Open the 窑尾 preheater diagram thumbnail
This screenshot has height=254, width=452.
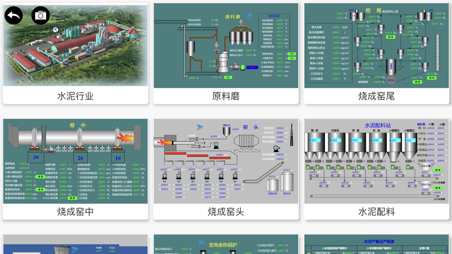376,46
